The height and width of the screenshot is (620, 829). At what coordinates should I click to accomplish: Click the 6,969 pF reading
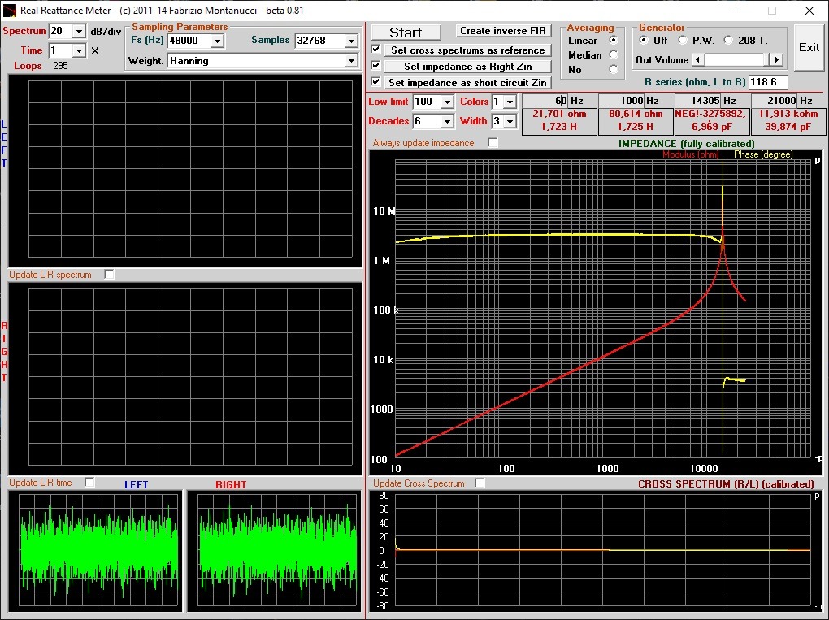click(712, 127)
